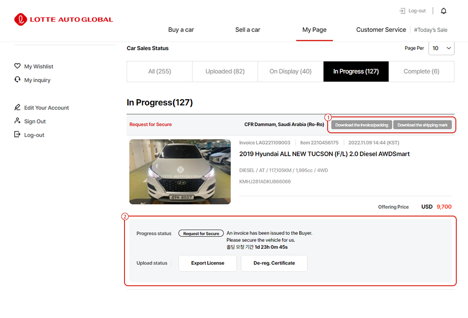Click the offering price 9,700
The height and width of the screenshot is (318, 468).
[x=444, y=207]
